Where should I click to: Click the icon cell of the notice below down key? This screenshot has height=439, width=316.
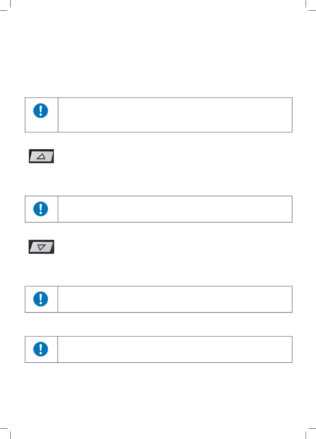[x=42, y=299]
